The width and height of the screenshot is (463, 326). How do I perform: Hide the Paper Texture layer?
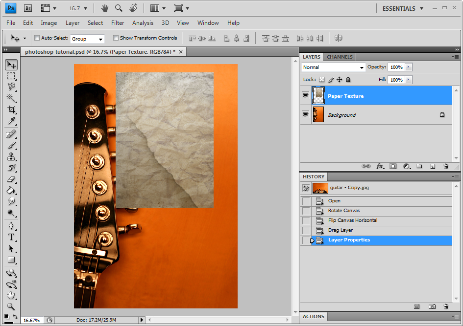305,96
